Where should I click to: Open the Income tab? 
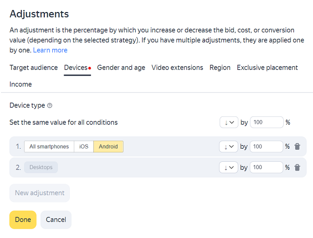tap(20, 84)
